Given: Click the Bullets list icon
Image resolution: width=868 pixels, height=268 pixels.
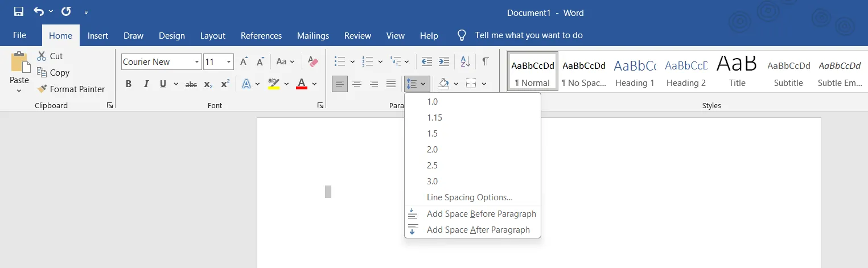Looking at the screenshot, I should coord(340,61).
